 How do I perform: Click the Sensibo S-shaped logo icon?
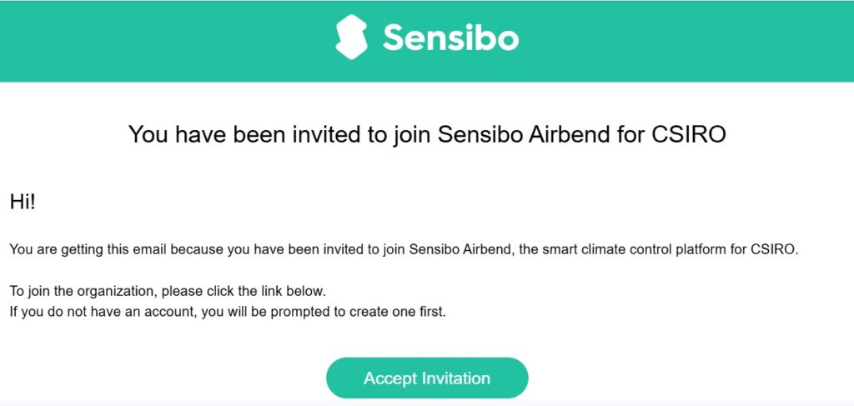click(351, 37)
